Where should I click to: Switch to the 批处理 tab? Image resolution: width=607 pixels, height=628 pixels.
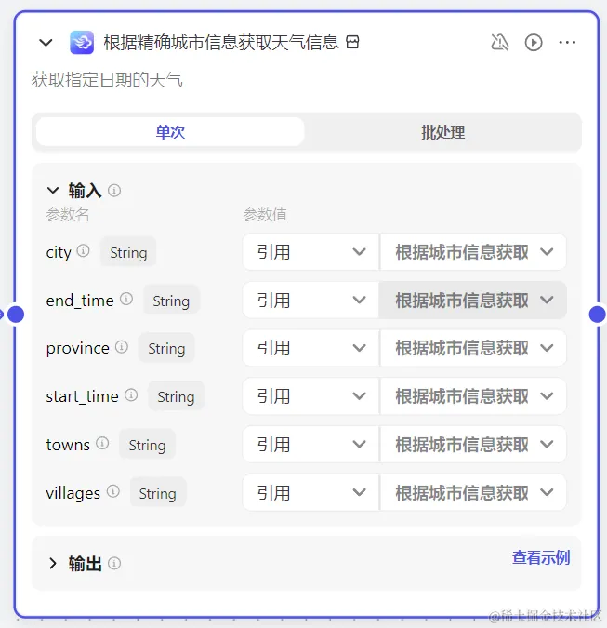(x=442, y=132)
